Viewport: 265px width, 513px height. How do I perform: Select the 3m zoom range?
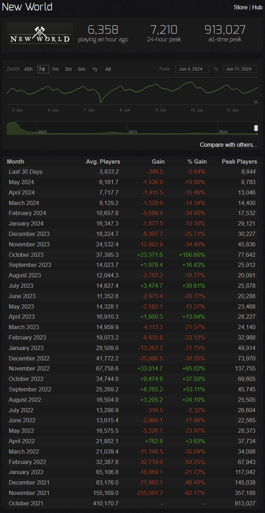pyautogui.click(x=68, y=69)
